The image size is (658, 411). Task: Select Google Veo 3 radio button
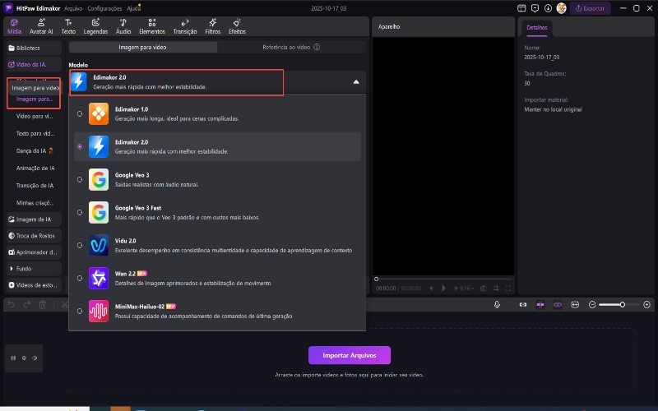[x=80, y=179]
